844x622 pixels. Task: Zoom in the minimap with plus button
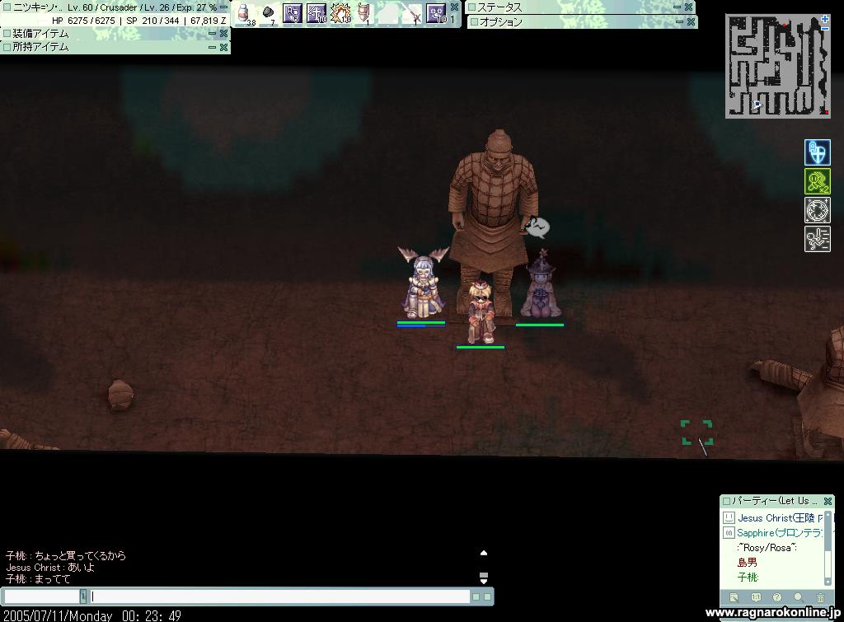(825, 20)
